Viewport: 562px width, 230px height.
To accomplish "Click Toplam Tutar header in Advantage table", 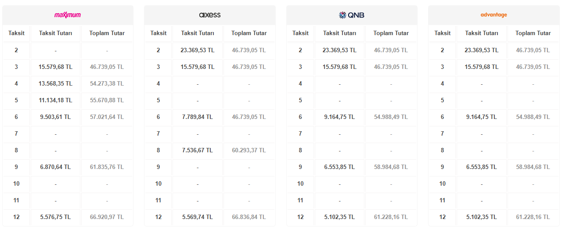I will (533, 33).
